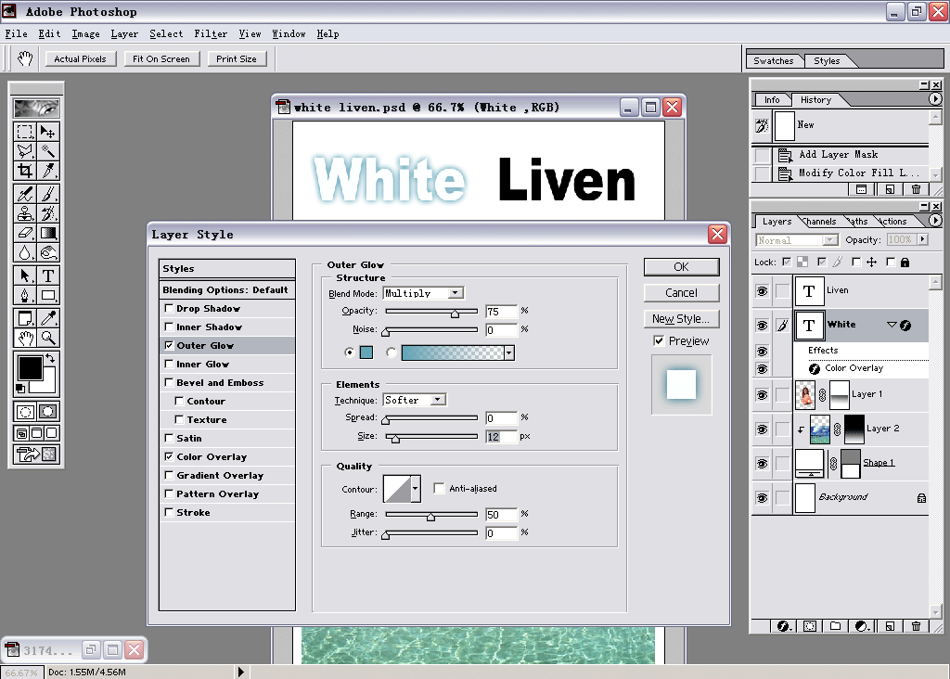Switch to the Info tab
The height and width of the screenshot is (679, 950).
(772, 100)
